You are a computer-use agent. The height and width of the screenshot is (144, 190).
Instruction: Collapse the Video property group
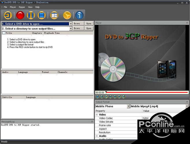tap(97, 115)
